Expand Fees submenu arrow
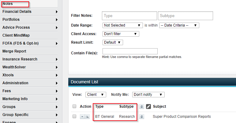The height and width of the screenshot is (123, 236). (x=57, y=91)
